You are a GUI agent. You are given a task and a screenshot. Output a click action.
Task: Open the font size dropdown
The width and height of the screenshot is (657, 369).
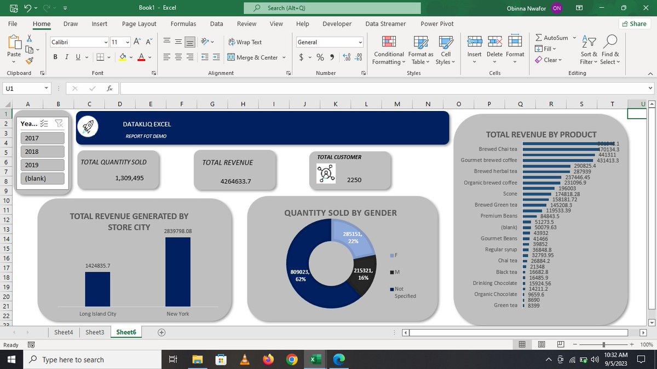(x=127, y=42)
